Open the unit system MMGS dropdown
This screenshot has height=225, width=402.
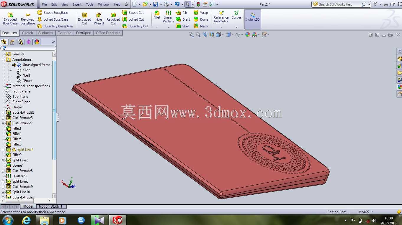click(x=366, y=212)
